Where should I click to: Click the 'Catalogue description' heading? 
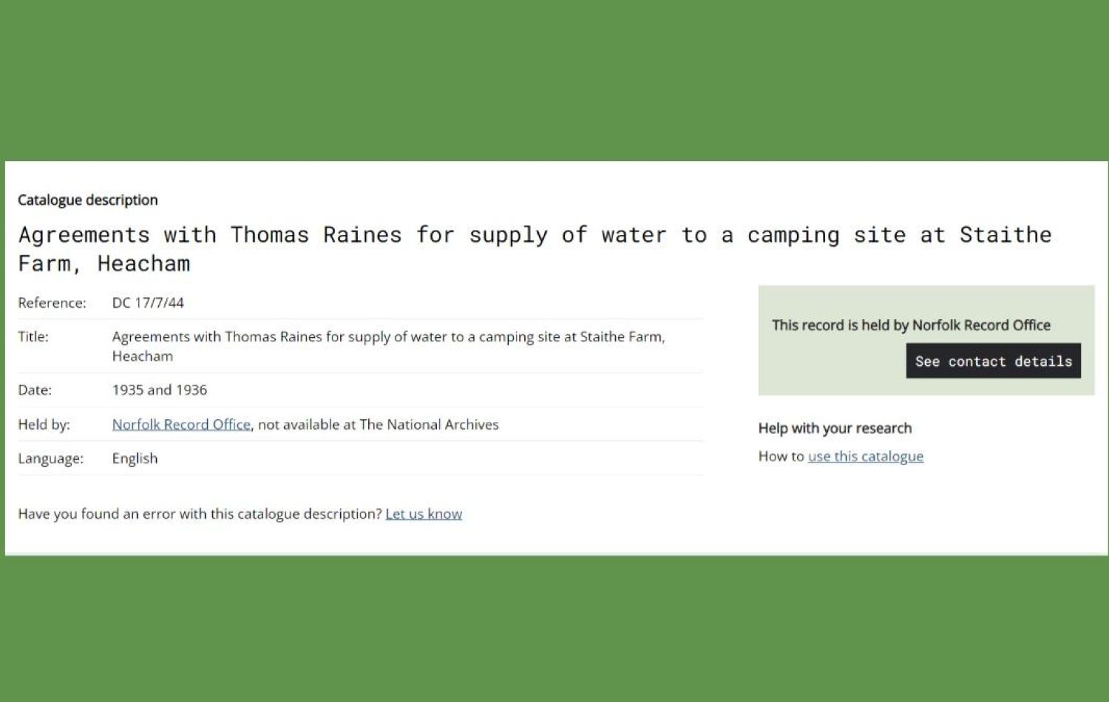pos(87,200)
